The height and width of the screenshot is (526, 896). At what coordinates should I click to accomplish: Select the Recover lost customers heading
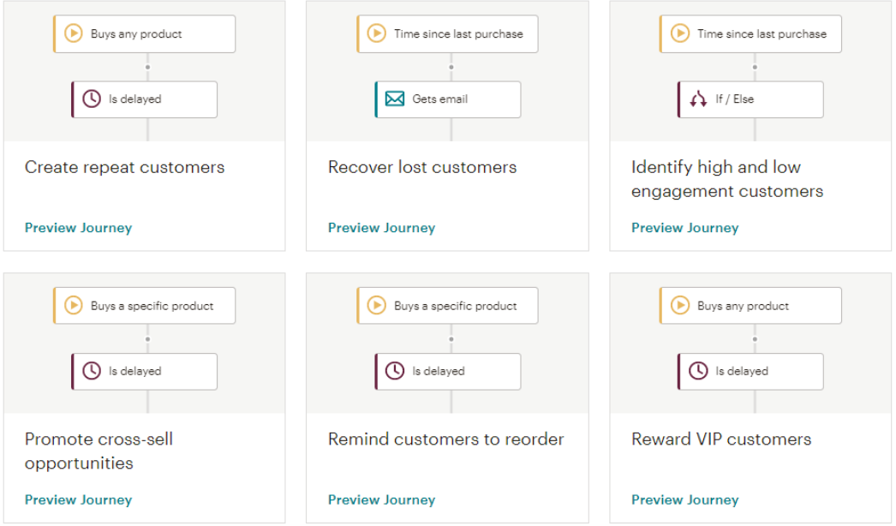tap(422, 167)
